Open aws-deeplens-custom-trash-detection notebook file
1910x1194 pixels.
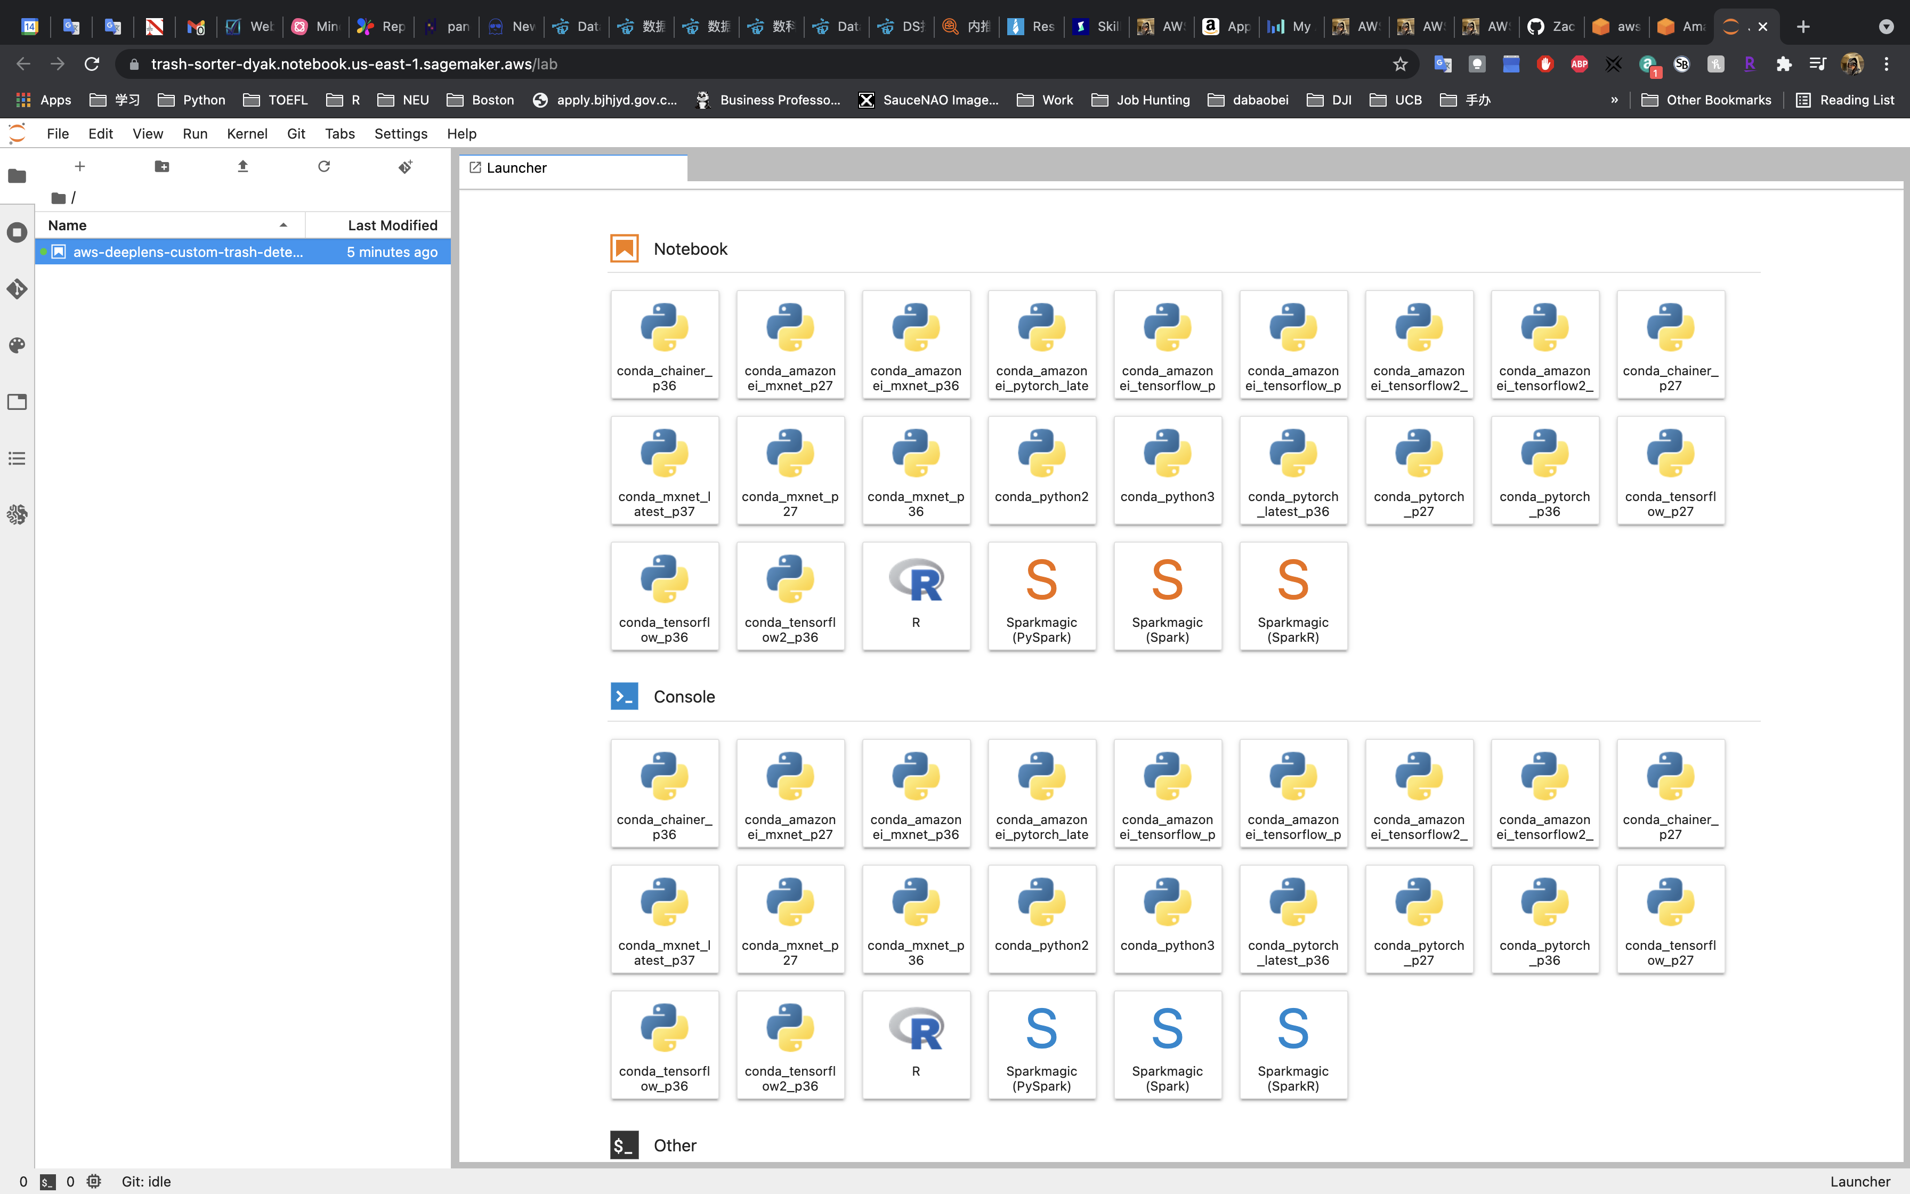pos(188,252)
